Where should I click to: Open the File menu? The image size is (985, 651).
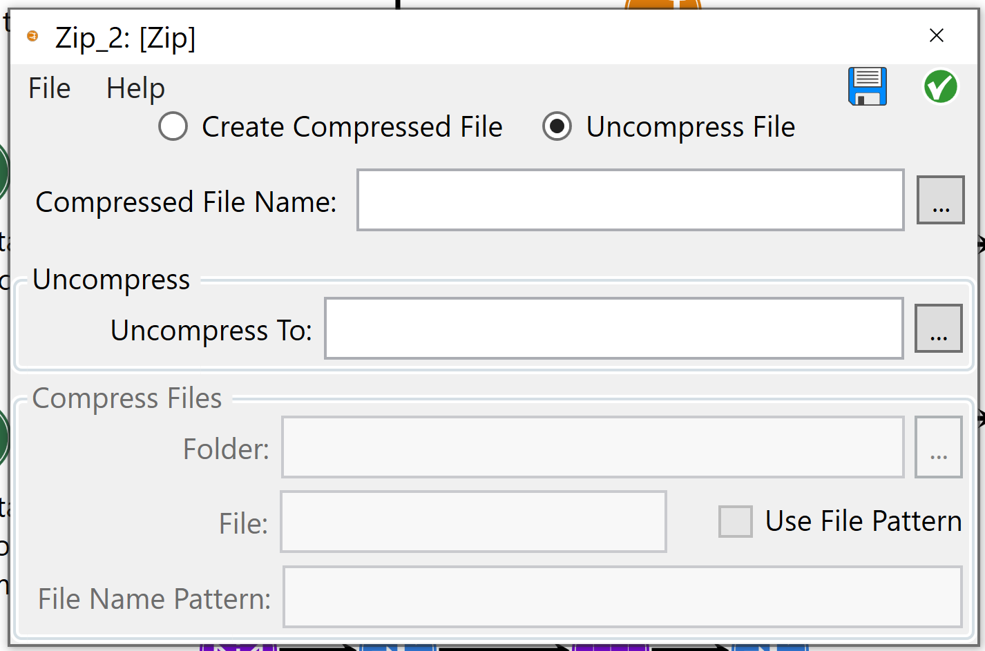[49, 88]
